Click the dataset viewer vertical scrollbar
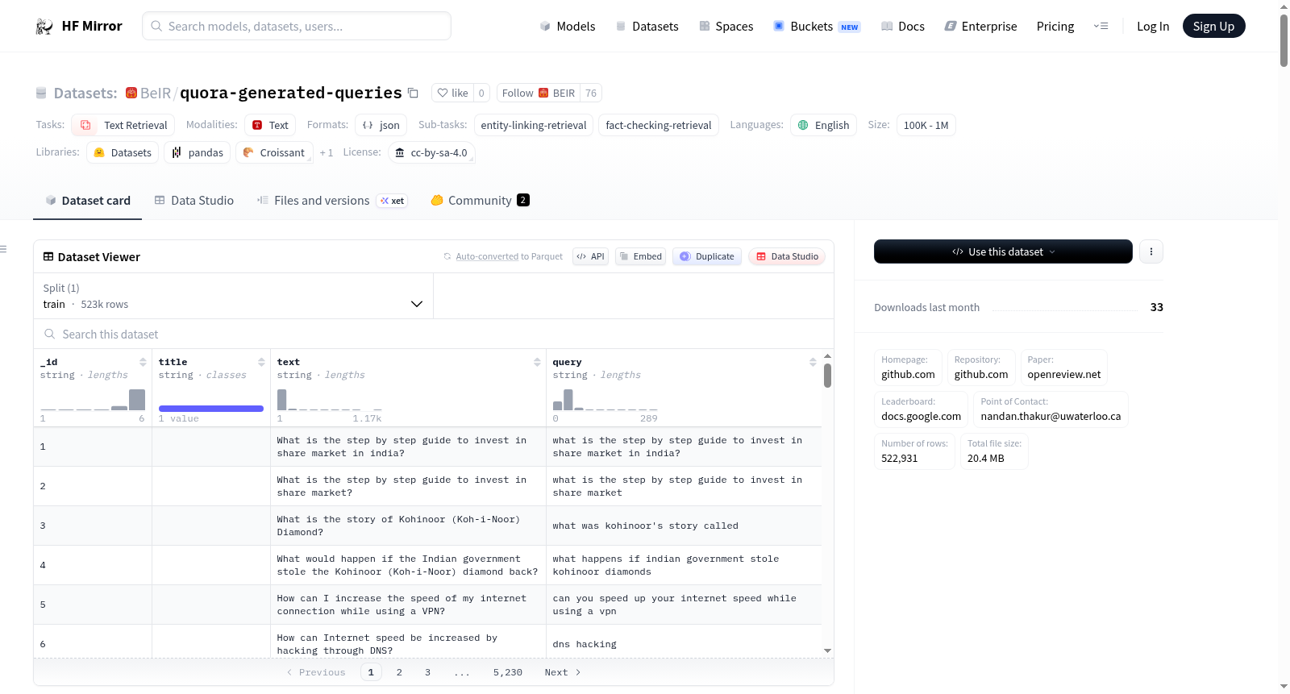 click(827, 376)
